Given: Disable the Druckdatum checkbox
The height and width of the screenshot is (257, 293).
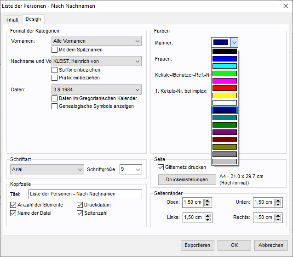Looking at the screenshot, I should (80, 205).
